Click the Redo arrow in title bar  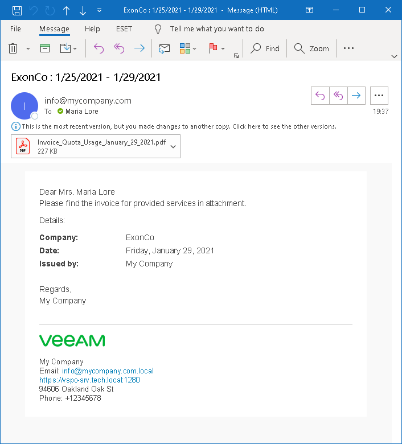(50, 10)
